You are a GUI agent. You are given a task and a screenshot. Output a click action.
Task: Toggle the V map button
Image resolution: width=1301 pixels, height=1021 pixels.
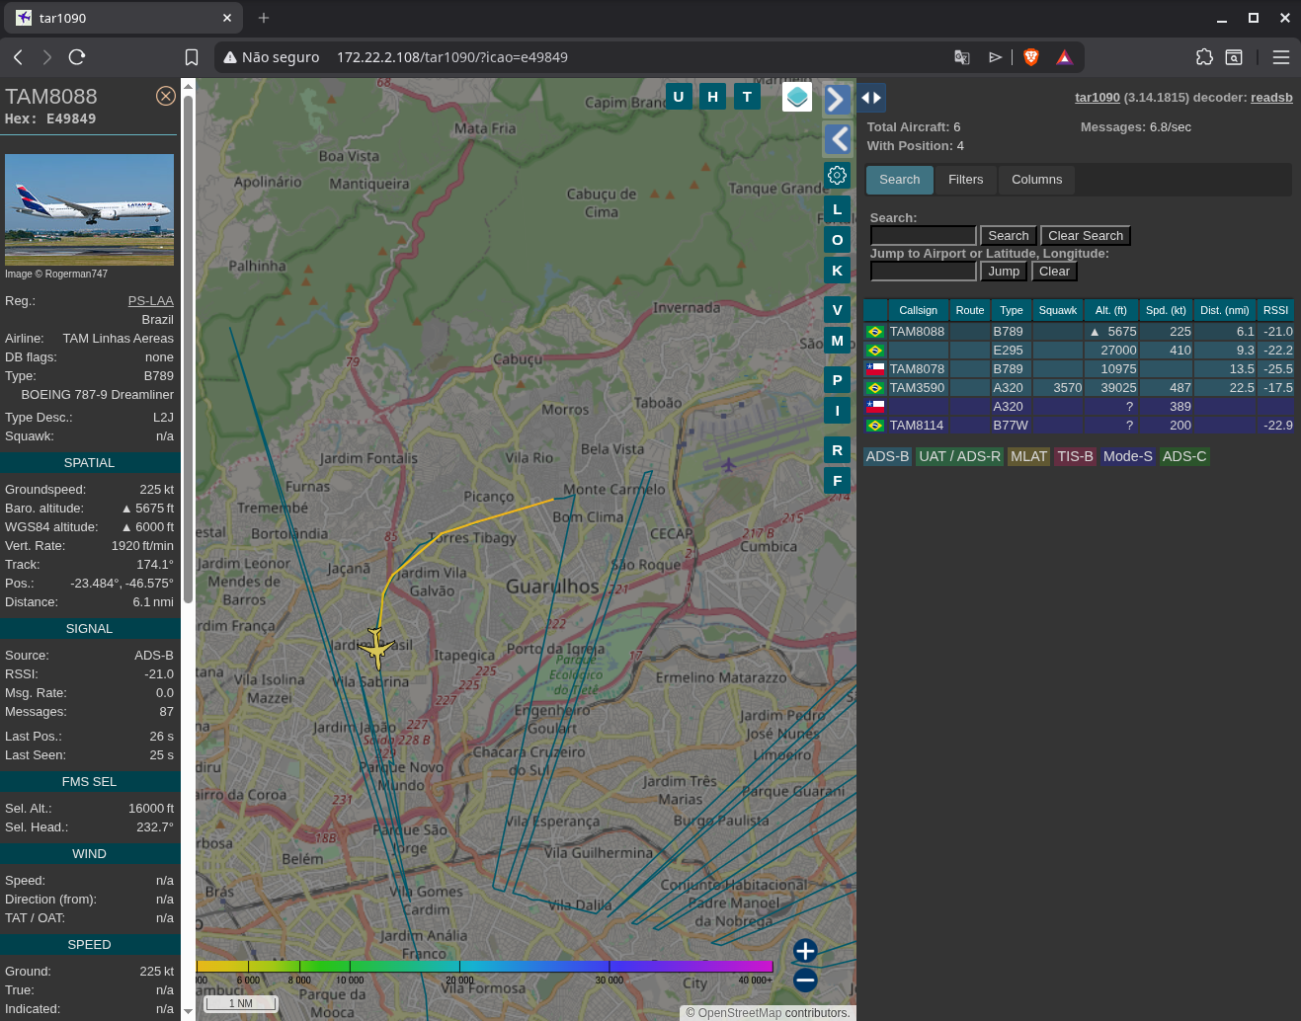tap(837, 310)
